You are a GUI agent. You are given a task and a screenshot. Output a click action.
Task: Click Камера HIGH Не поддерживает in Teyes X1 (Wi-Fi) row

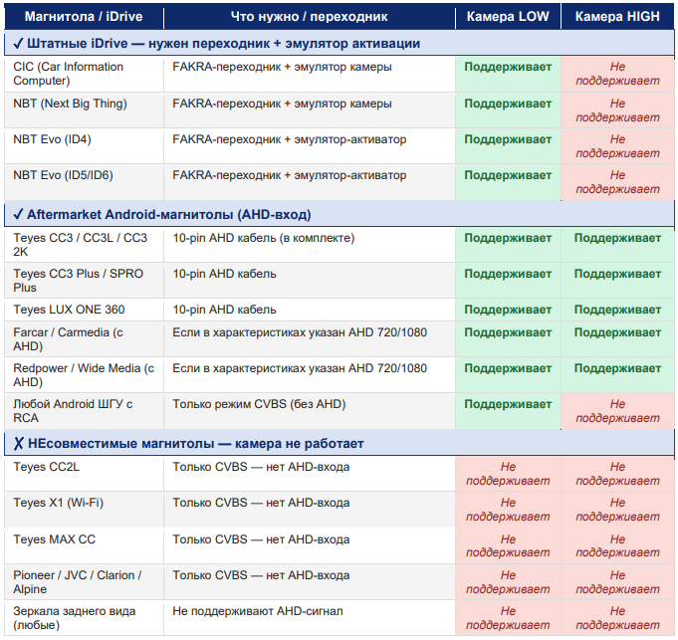pyautogui.click(x=618, y=510)
